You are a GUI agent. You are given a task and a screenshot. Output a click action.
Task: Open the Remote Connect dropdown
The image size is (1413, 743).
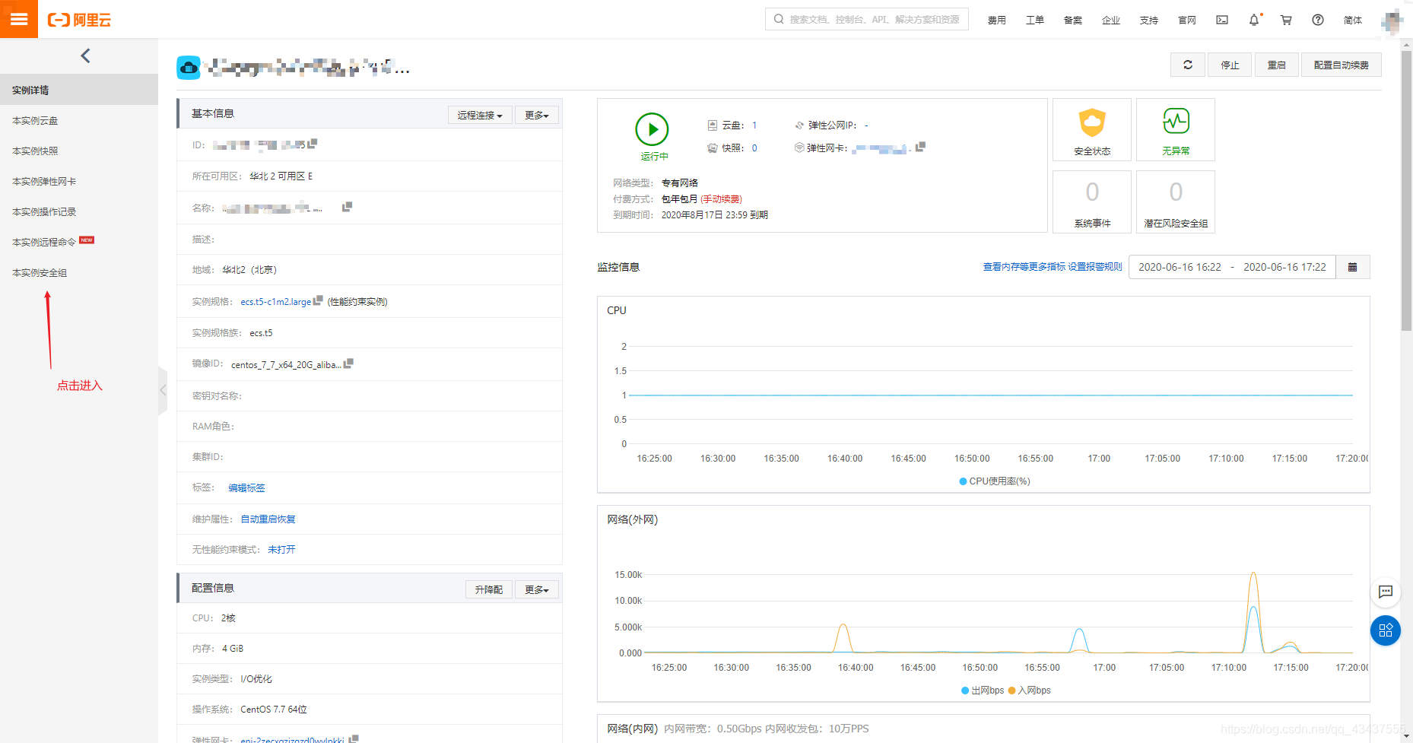tap(480, 115)
